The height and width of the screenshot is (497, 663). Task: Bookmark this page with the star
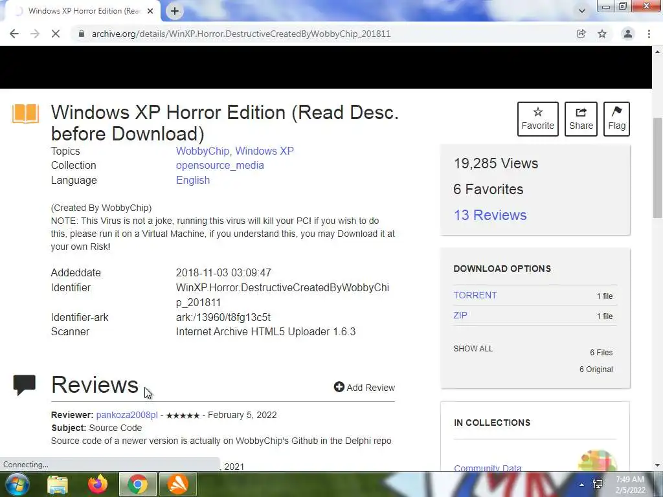[602, 34]
